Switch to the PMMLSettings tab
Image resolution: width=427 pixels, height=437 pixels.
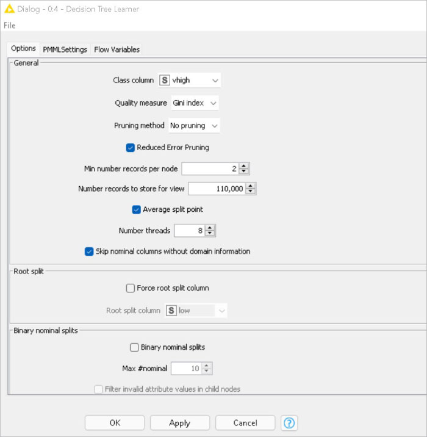65,49
